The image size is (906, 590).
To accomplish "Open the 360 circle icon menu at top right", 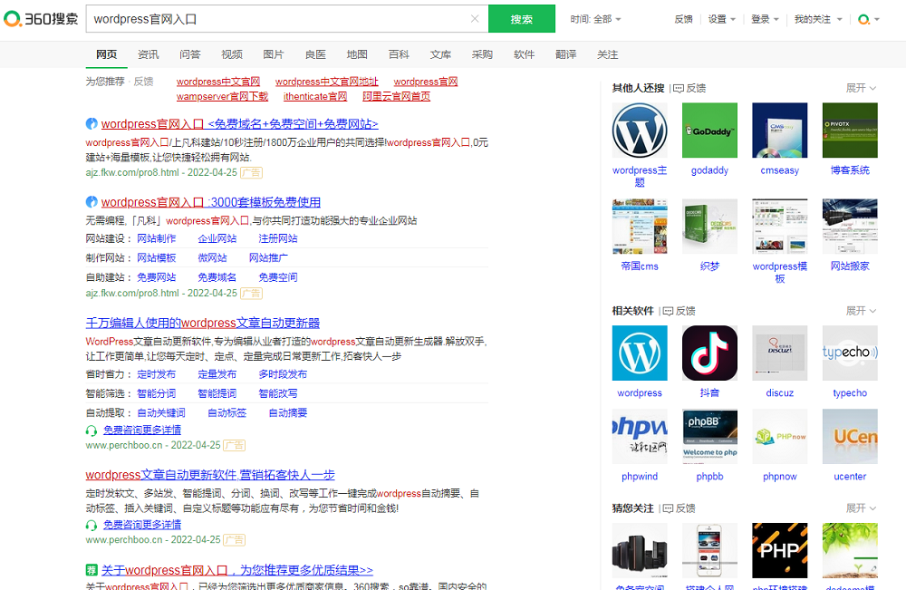I will coord(869,19).
